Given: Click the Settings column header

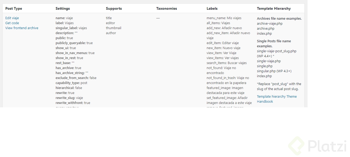Looking at the screenshot, I should pos(63,8).
